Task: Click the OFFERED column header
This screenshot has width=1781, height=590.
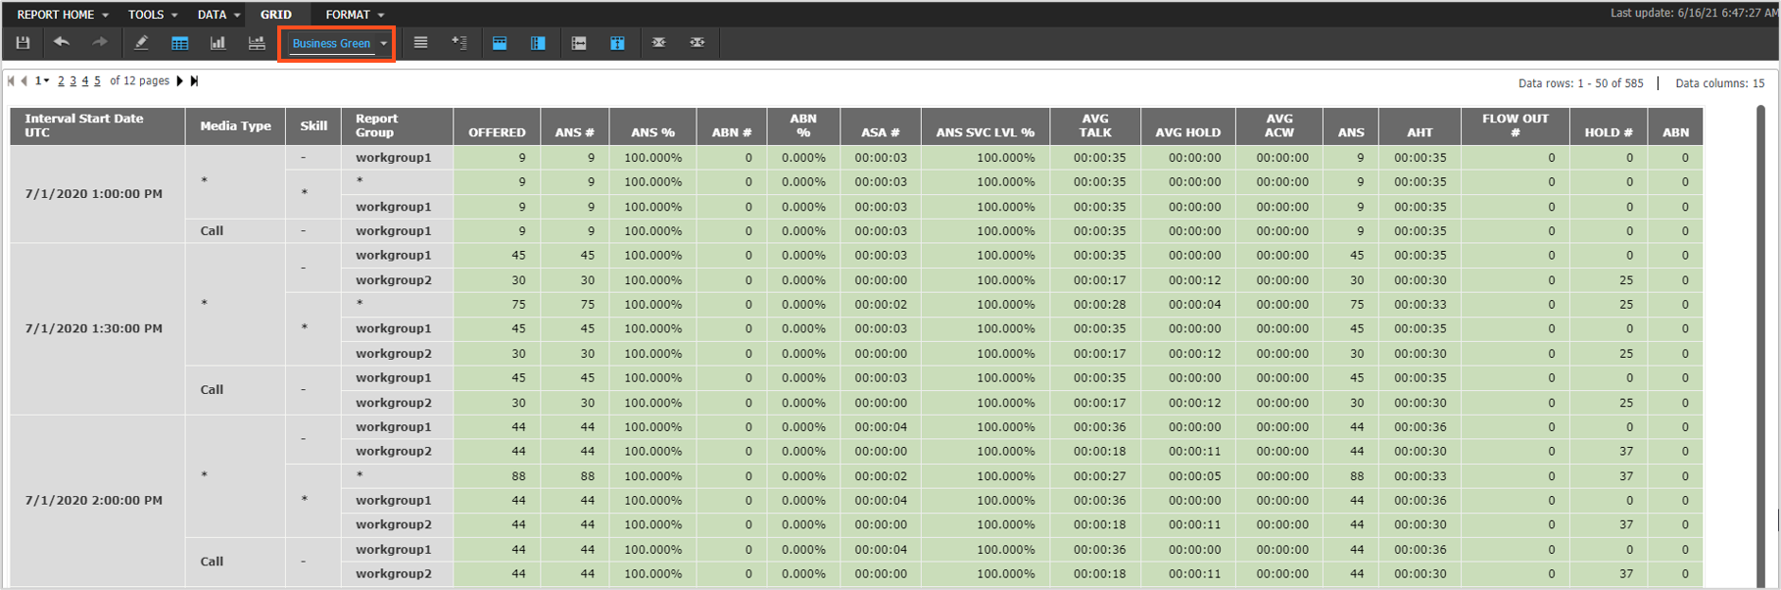Action: [x=497, y=132]
